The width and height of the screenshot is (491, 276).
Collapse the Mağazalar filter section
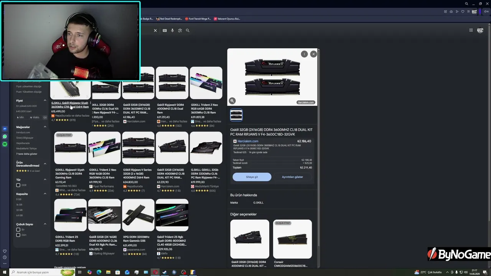[x=45, y=127]
